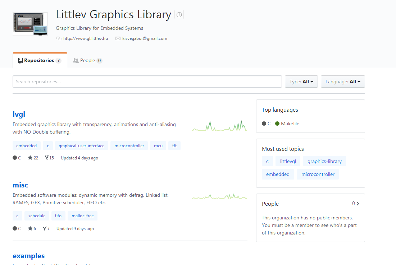Screen dimensions: 396x265
Task: Click the mcu topic tag
Action: point(158,146)
